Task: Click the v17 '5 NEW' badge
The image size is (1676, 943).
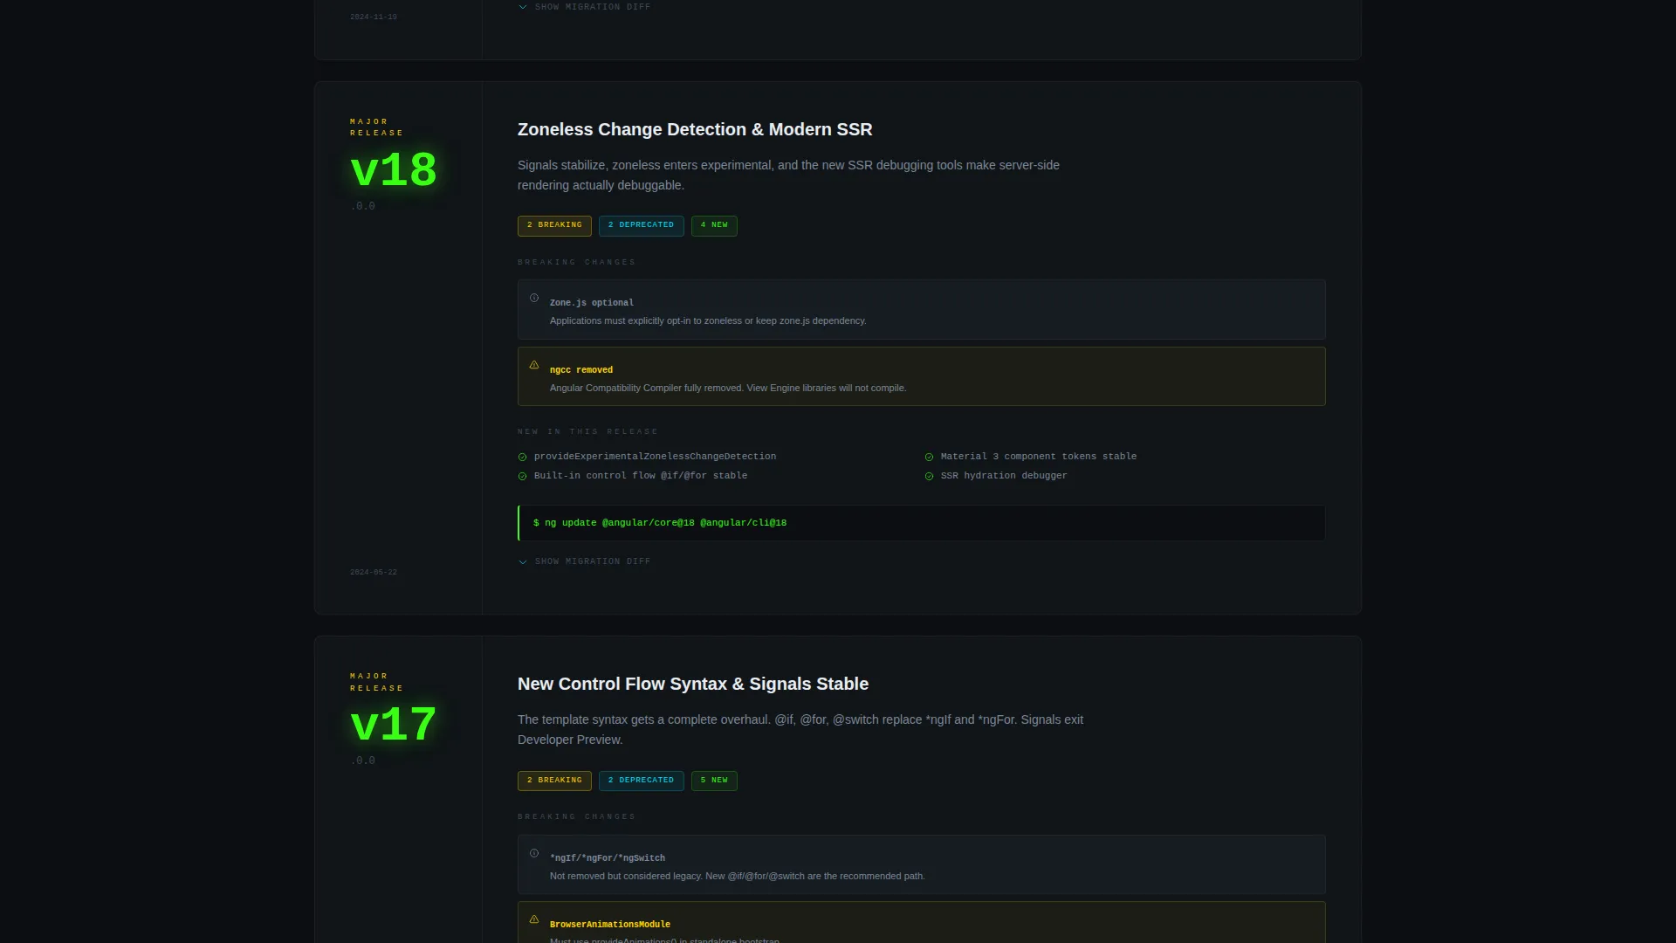Action: point(714,781)
